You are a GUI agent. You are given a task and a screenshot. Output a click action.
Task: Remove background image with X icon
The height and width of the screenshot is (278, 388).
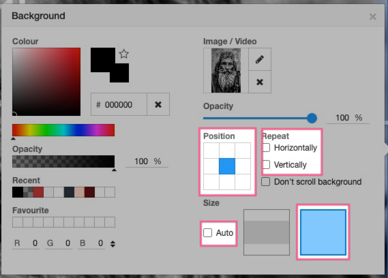[x=260, y=82]
